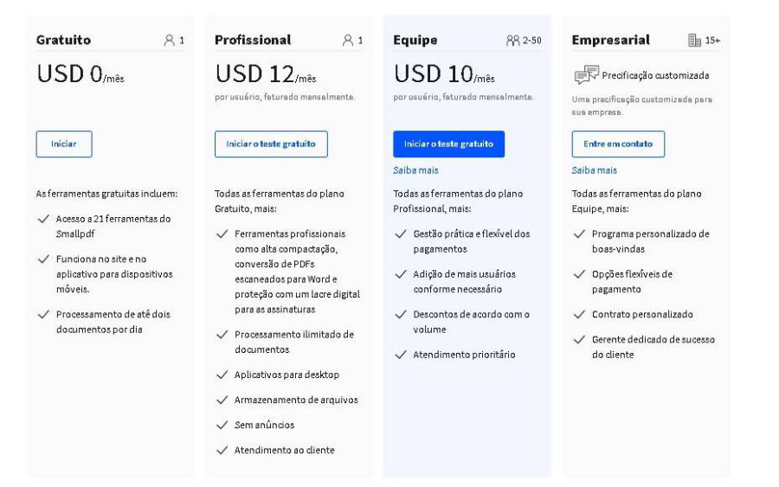This screenshot has width=779, height=487.
Task: Click the USD 12 monthly price
Action: click(x=266, y=74)
